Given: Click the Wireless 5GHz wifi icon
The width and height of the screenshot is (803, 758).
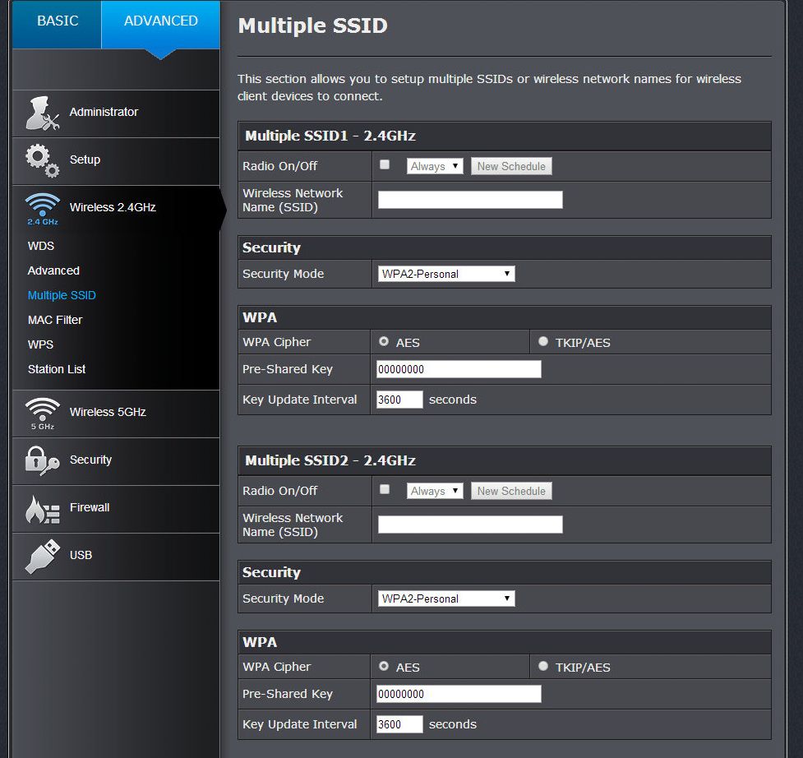Looking at the screenshot, I should [43, 413].
